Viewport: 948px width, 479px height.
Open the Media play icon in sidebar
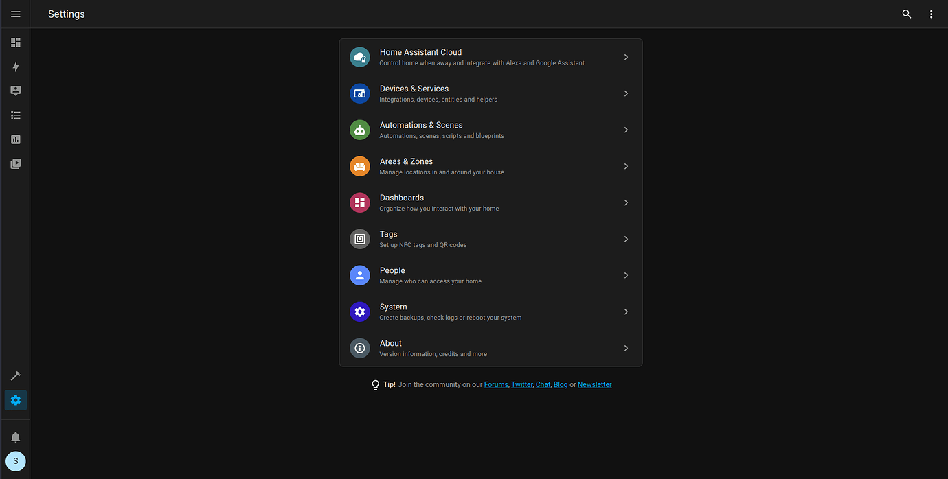pyautogui.click(x=16, y=163)
